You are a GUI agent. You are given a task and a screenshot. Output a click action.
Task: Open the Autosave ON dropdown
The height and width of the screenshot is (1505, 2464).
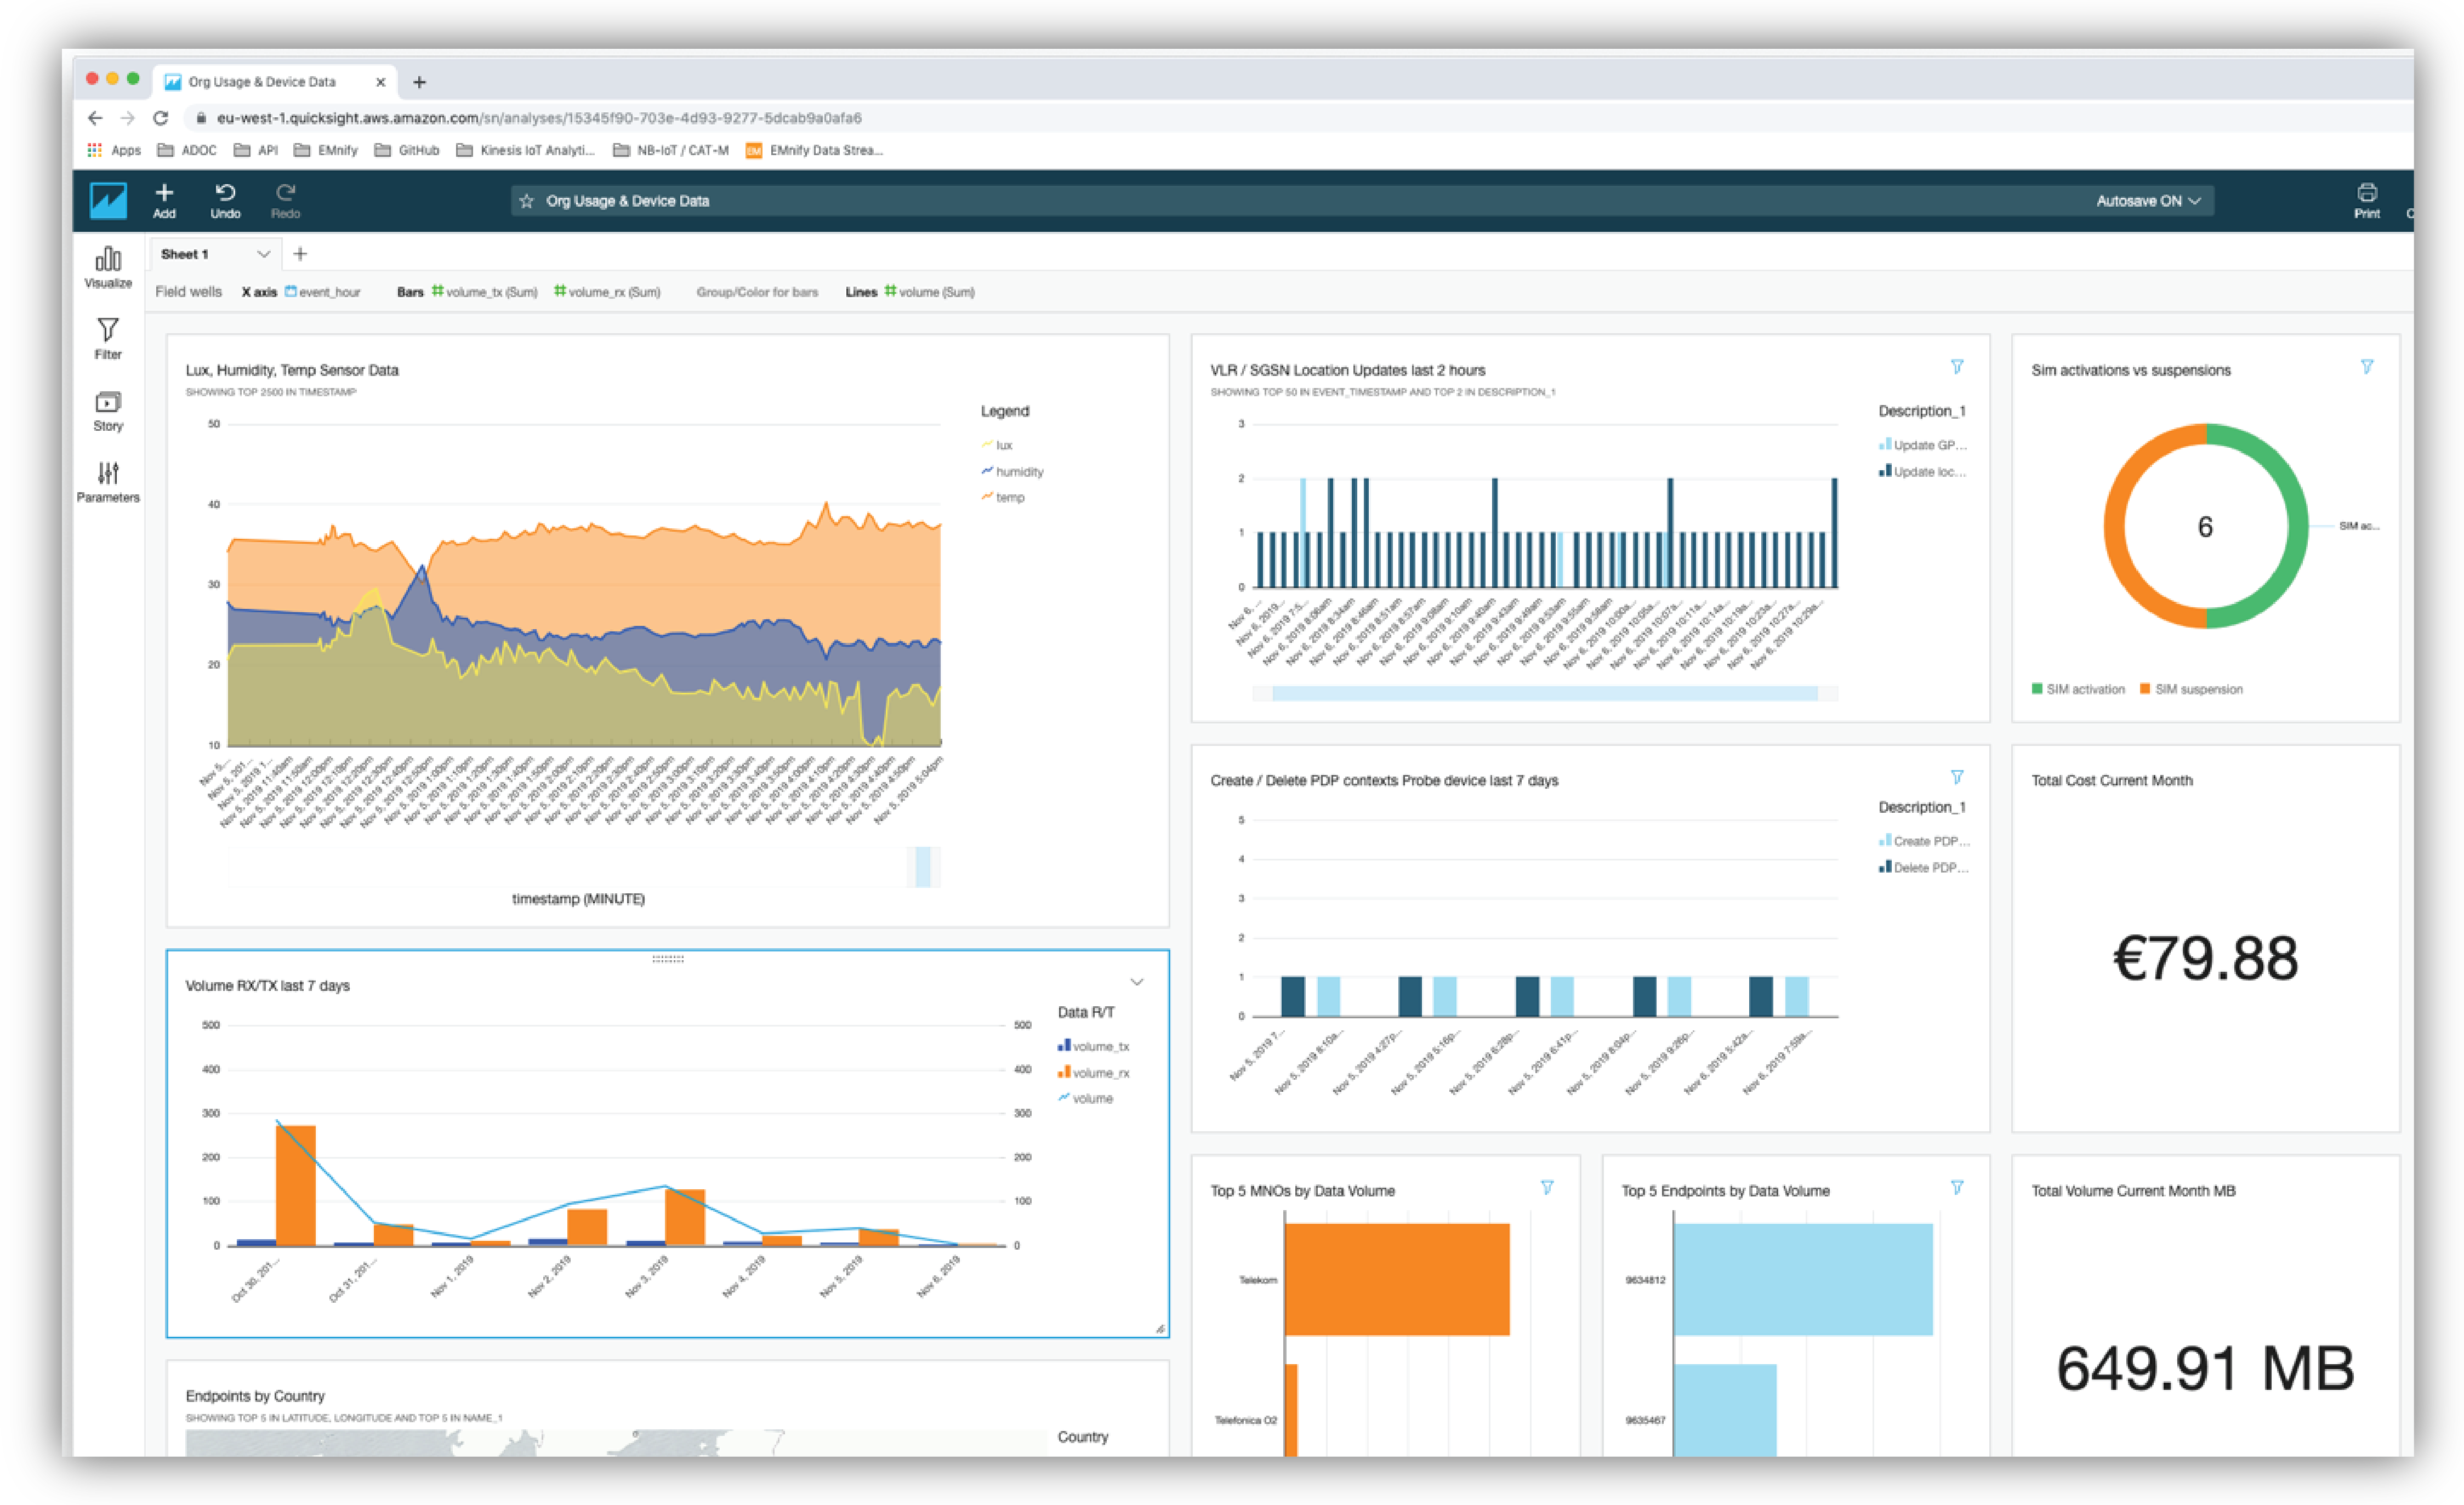[x=2148, y=200]
